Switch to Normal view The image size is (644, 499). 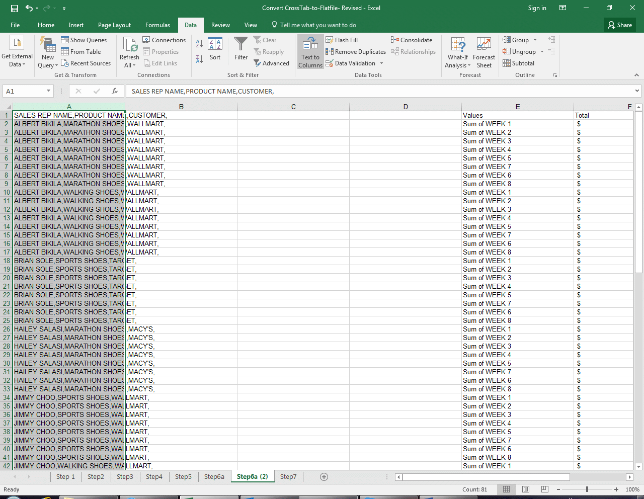tap(507, 489)
